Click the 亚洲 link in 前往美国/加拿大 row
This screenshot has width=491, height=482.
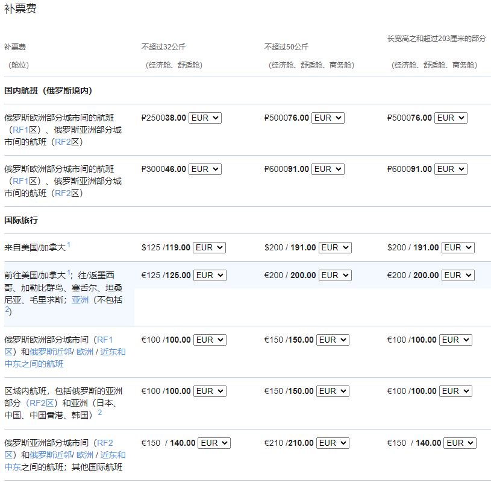(80, 299)
